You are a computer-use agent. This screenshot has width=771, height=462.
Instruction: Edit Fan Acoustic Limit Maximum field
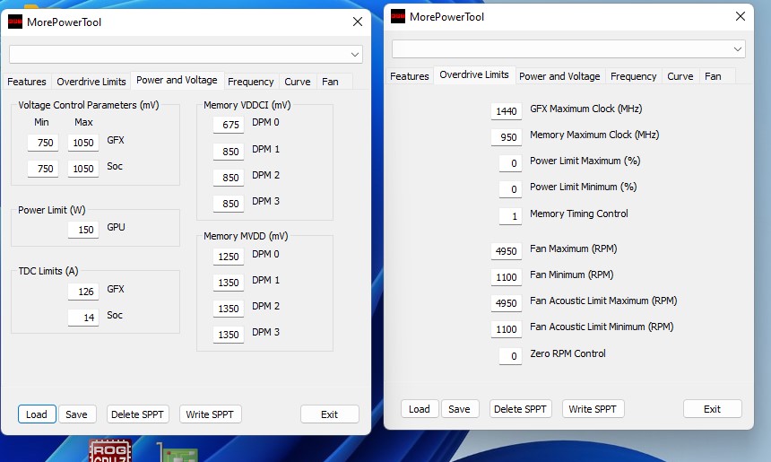[x=506, y=303]
